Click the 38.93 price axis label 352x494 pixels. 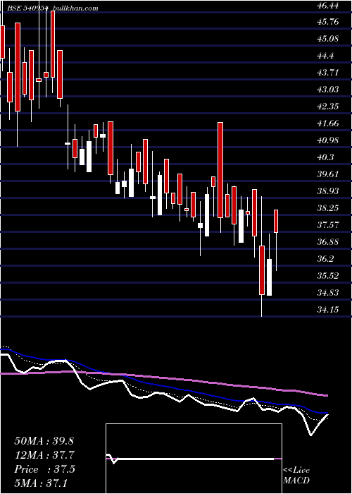tap(328, 191)
